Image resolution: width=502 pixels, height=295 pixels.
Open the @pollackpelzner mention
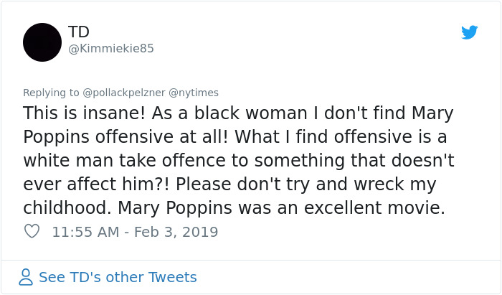124,93
